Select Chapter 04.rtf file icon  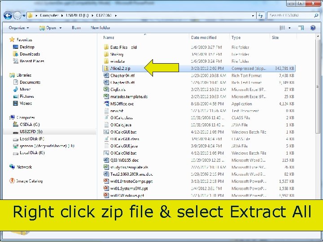click(x=106, y=75)
